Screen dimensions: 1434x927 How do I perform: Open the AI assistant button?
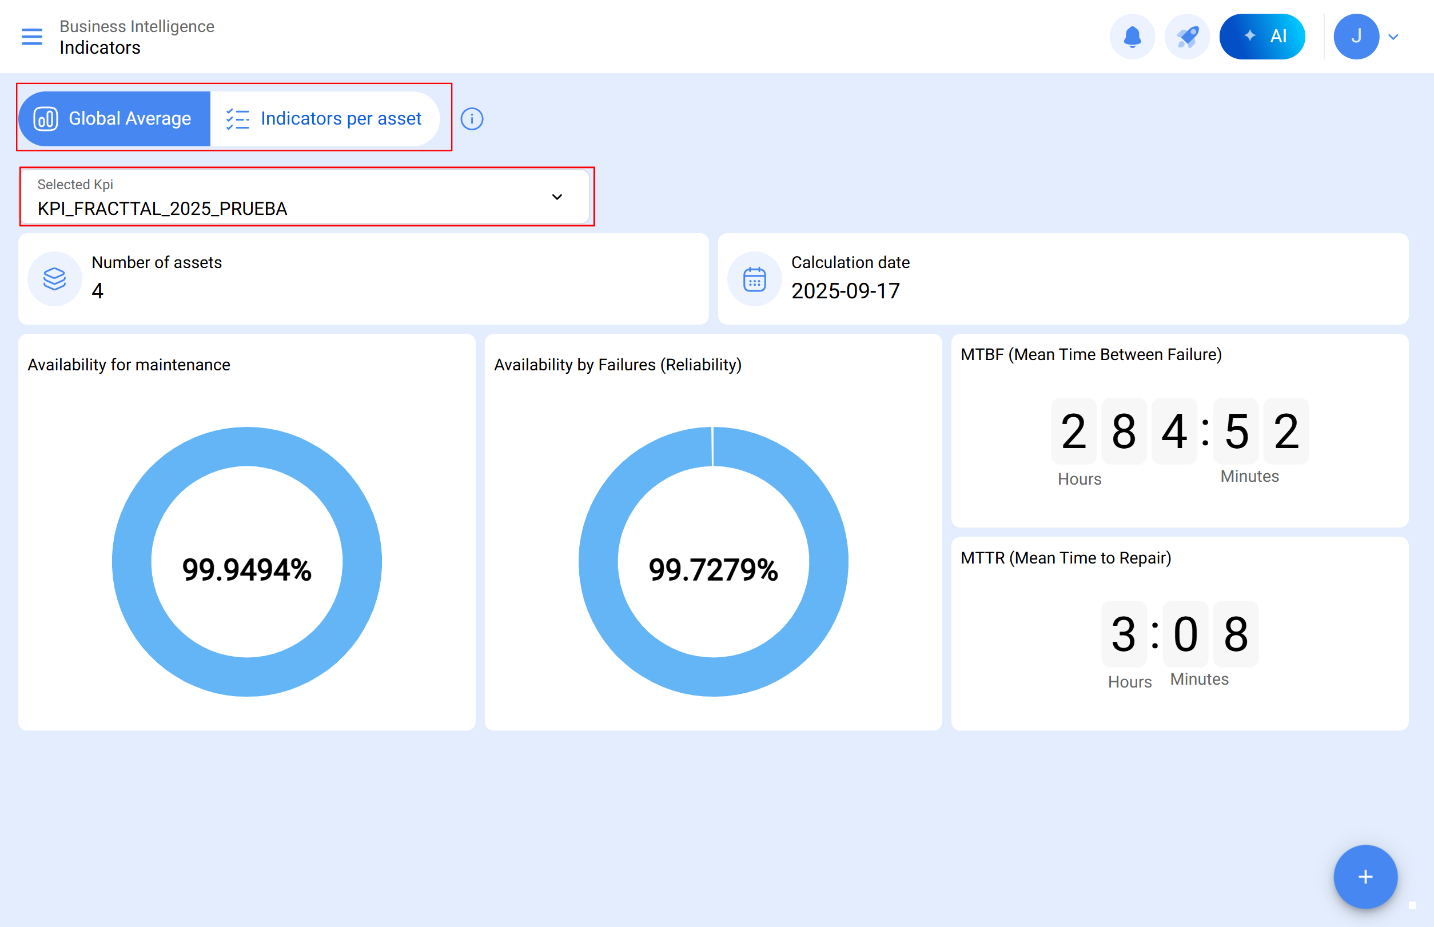(x=1261, y=37)
